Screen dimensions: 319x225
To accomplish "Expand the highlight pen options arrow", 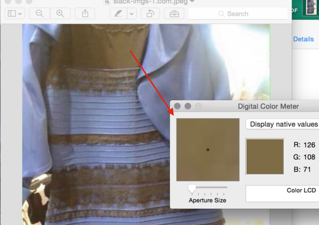I will [x=132, y=14].
